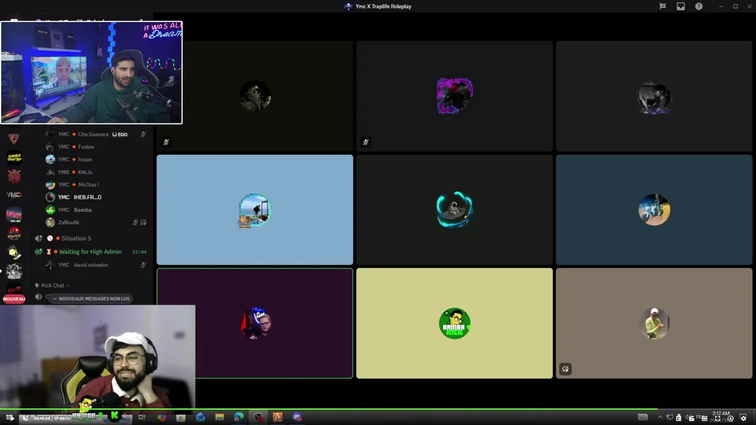Focus the tan tile with yellow-shirt avatar
This screenshot has height=425, width=756.
click(654, 323)
